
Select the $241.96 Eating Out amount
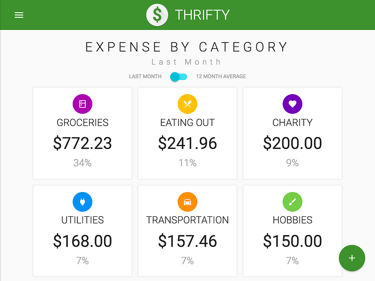click(x=187, y=143)
